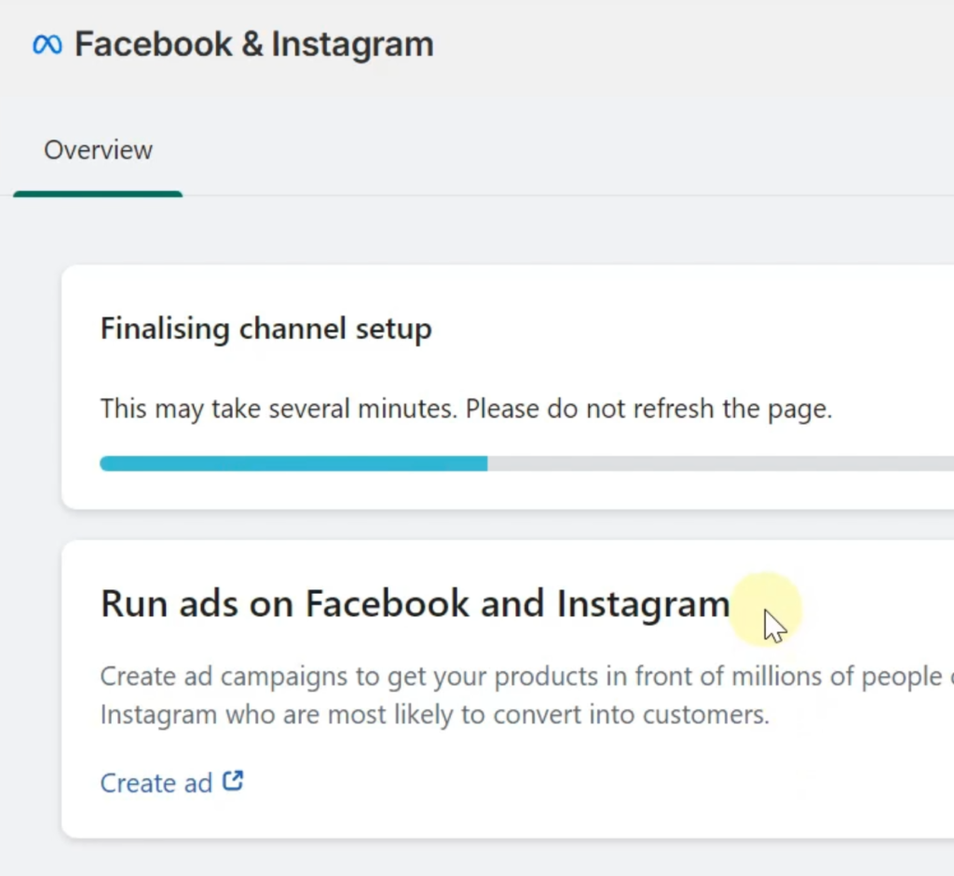Viewport: 954px width, 876px height.
Task: Click "Instagram" in the Run ads heading
Action: [643, 604]
